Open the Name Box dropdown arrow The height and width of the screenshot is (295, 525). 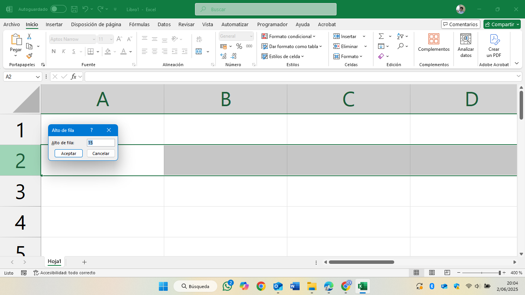click(38, 77)
